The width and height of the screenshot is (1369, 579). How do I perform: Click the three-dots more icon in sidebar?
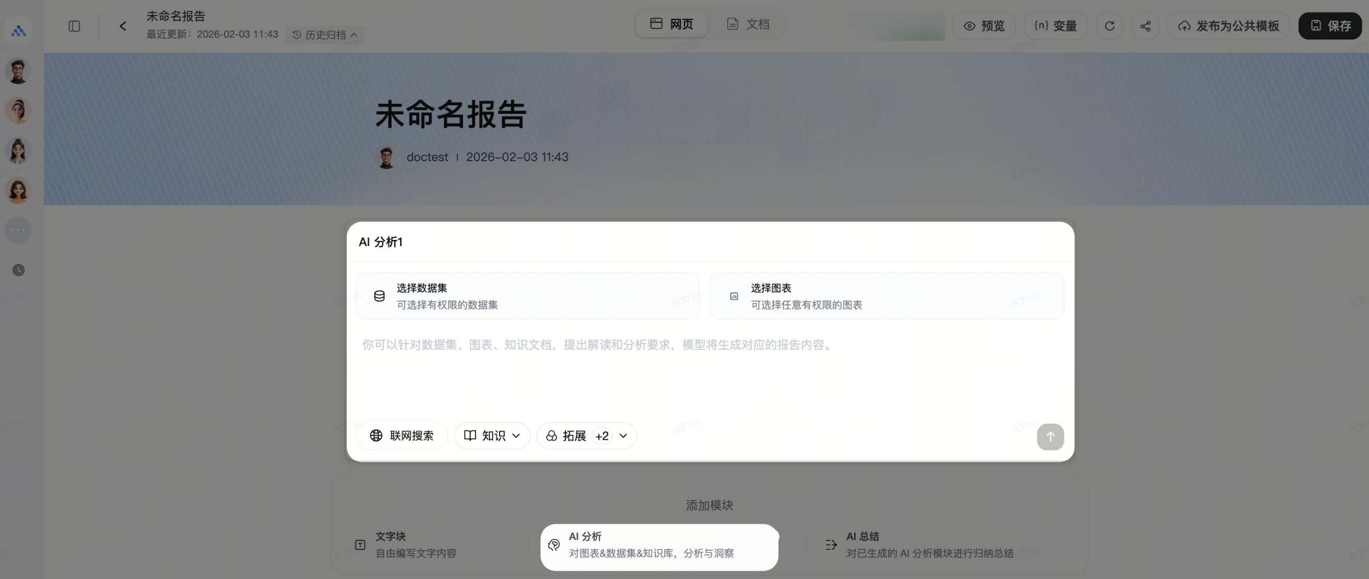pyautogui.click(x=19, y=231)
